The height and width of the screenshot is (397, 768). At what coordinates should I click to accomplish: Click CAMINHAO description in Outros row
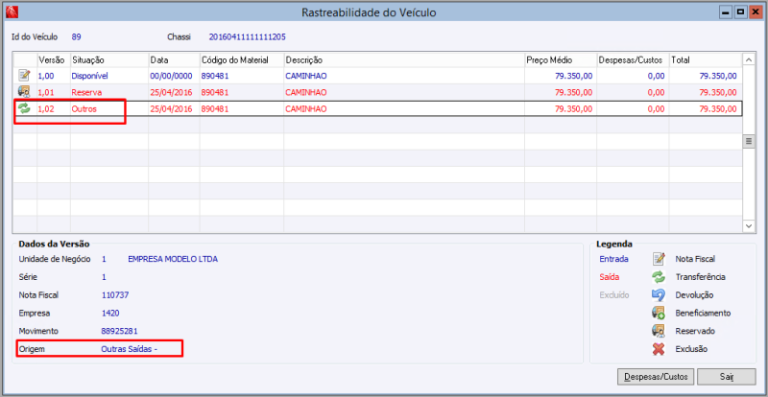(306, 109)
